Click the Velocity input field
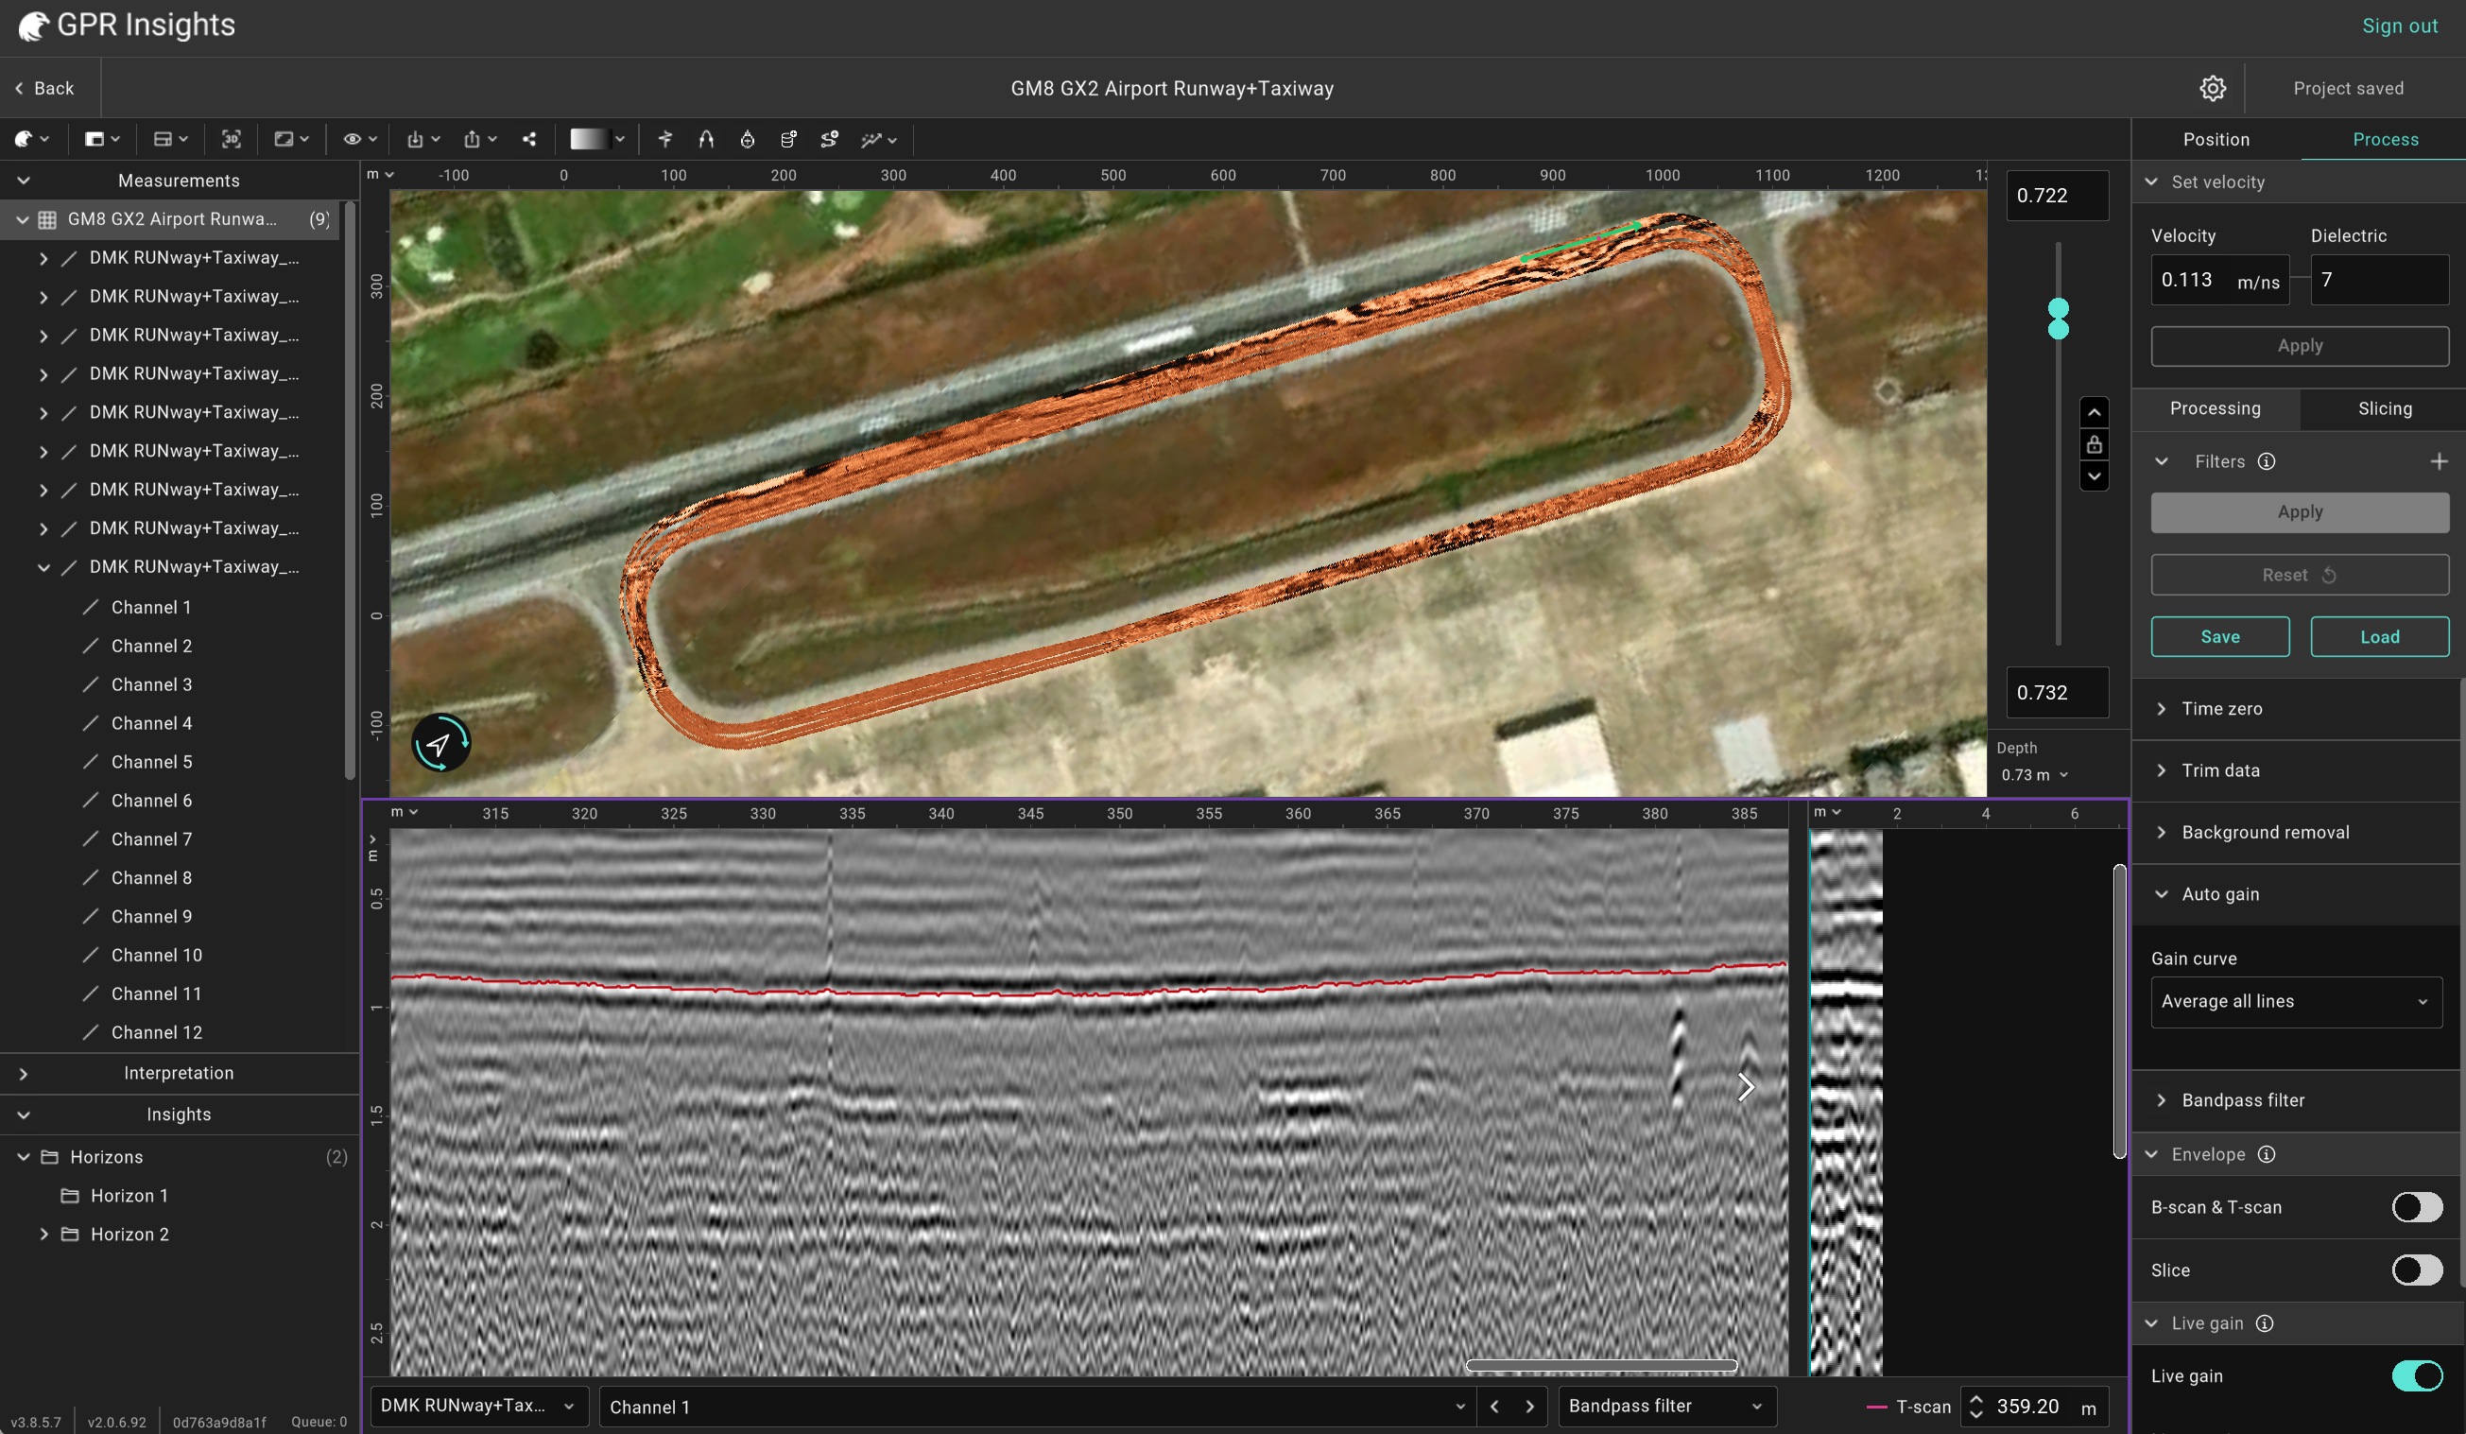This screenshot has height=1434, width=2466. pos(2219,280)
